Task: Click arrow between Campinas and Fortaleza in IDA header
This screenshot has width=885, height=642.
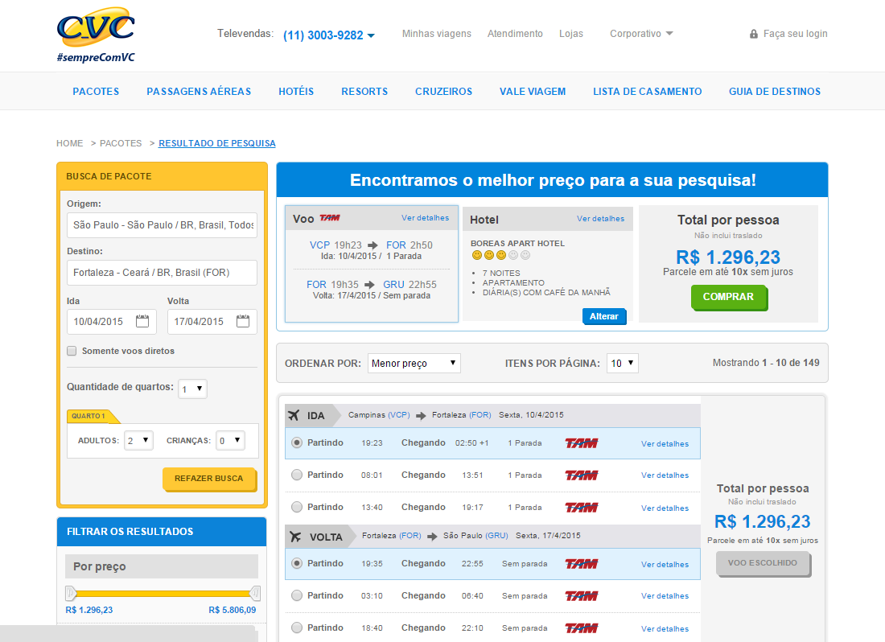Action: (421, 416)
